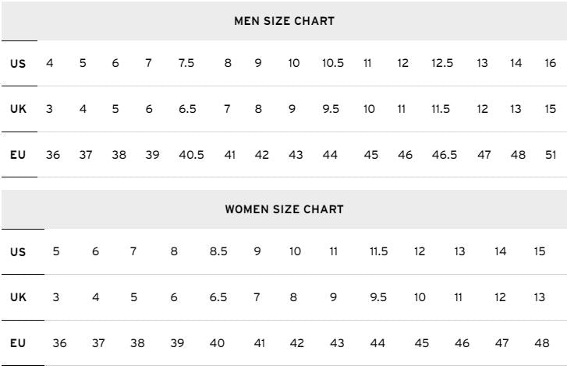This screenshot has width=567, height=372.
Task: Select the UK row label in men's chart
Action: 18,109
